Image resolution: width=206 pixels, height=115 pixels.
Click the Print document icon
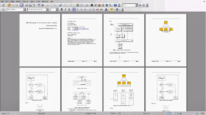point(30,5)
